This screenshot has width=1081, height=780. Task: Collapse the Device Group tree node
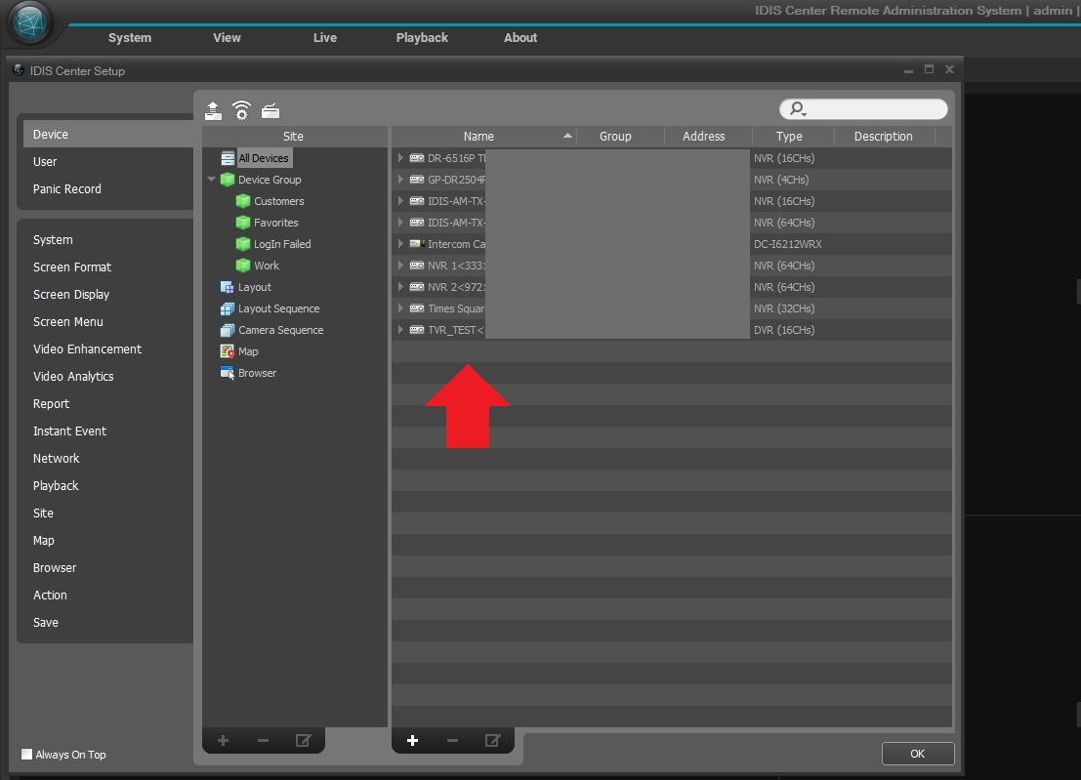212,180
